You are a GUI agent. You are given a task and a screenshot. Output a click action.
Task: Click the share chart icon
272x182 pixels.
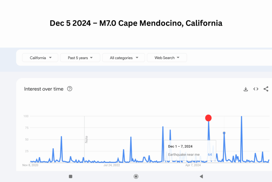(x=266, y=89)
